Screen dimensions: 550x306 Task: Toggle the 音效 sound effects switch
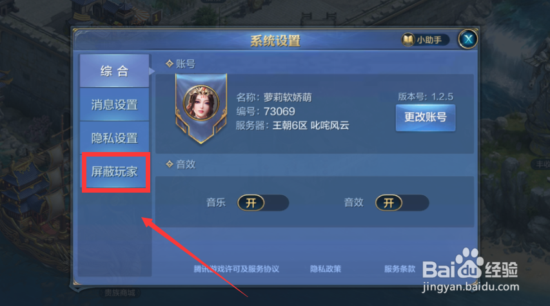click(x=402, y=203)
